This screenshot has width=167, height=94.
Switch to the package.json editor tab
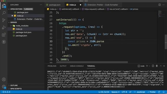(55, 5)
